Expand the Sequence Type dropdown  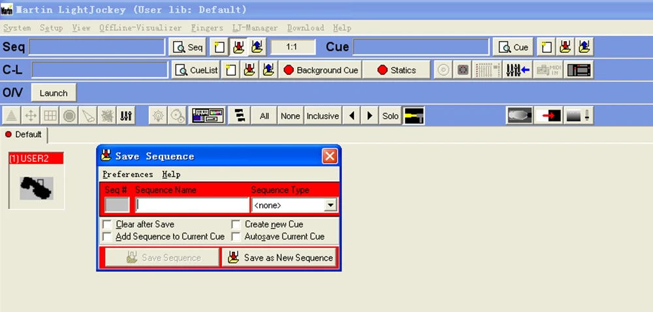point(330,205)
